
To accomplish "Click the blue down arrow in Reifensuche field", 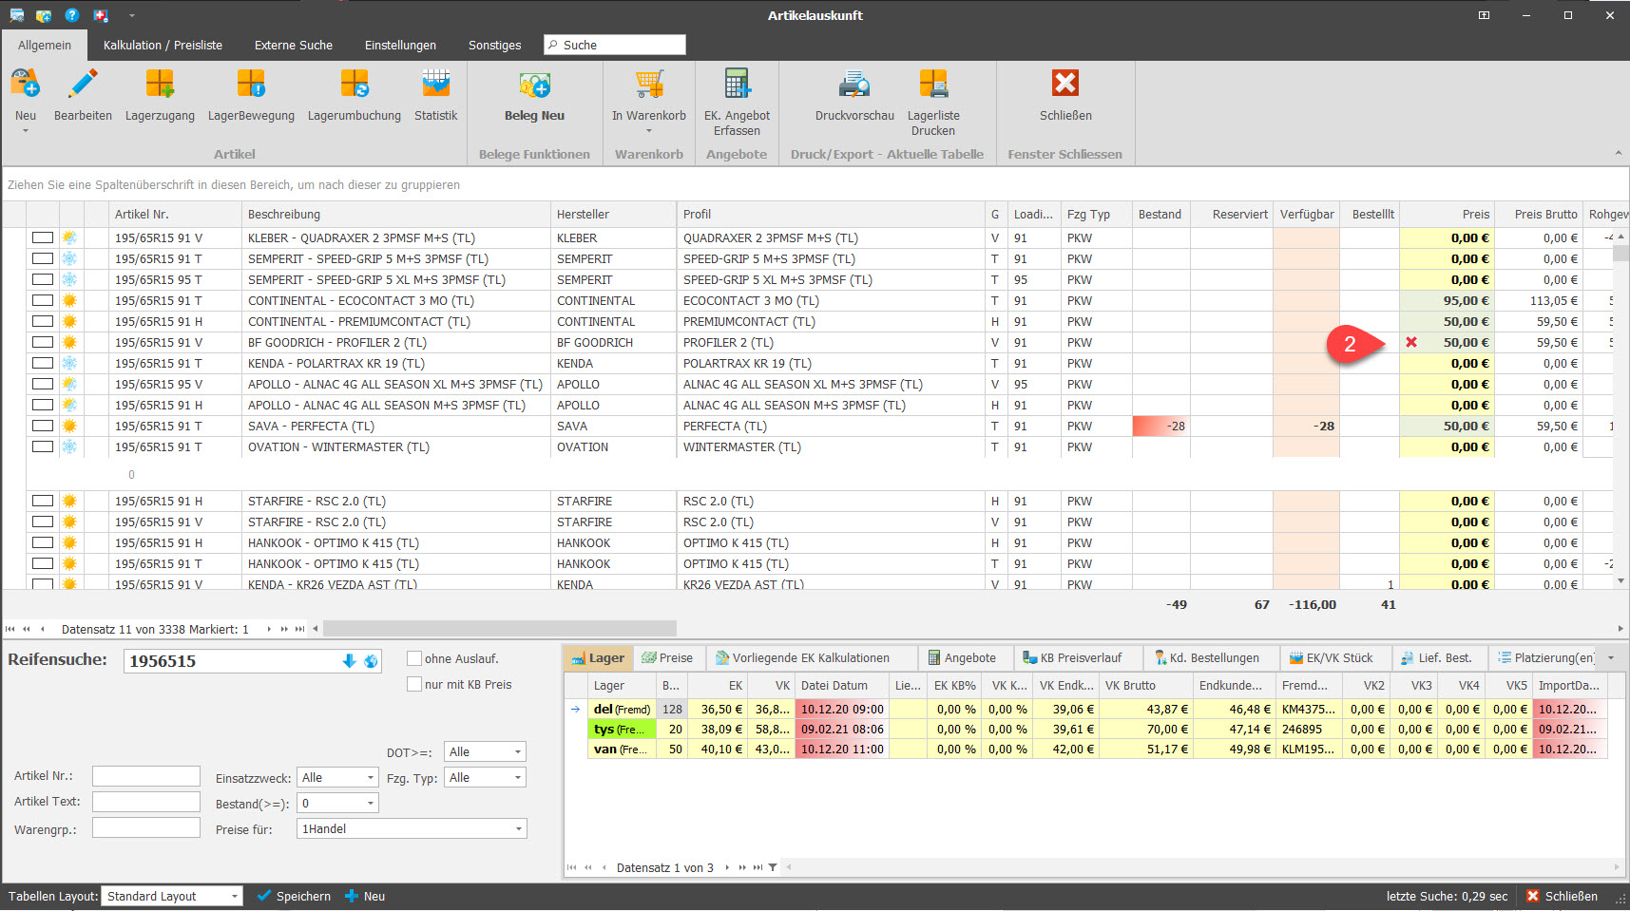I will pyautogui.click(x=349, y=661).
